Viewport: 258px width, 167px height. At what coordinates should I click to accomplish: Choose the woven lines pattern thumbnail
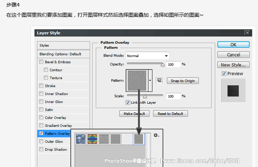click(x=104, y=139)
